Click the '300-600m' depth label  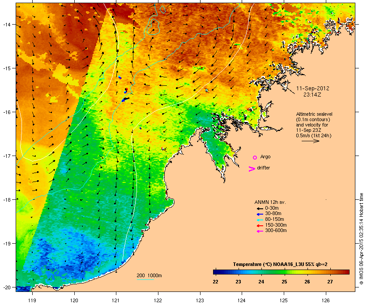pyautogui.click(x=276, y=231)
